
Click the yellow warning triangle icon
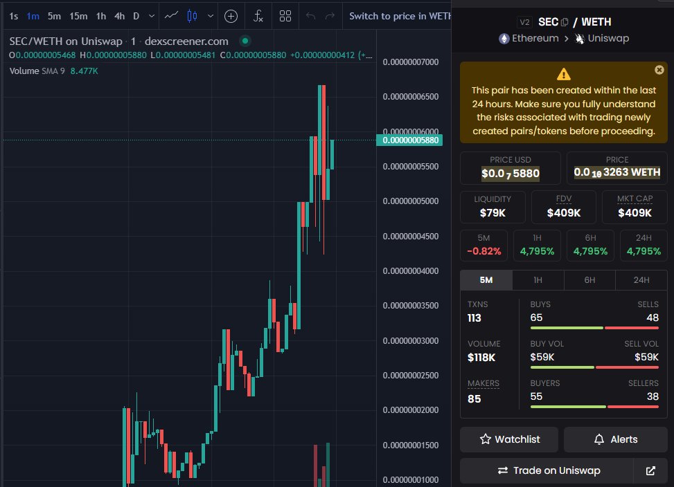(x=564, y=74)
